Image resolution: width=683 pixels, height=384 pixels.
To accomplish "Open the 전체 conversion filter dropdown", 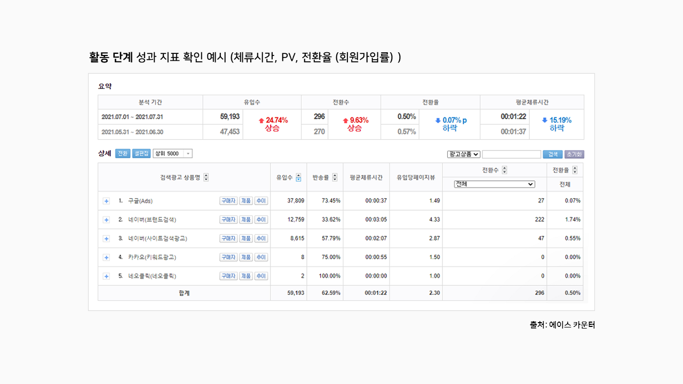I will pyautogui.click(x=494, y=184).
